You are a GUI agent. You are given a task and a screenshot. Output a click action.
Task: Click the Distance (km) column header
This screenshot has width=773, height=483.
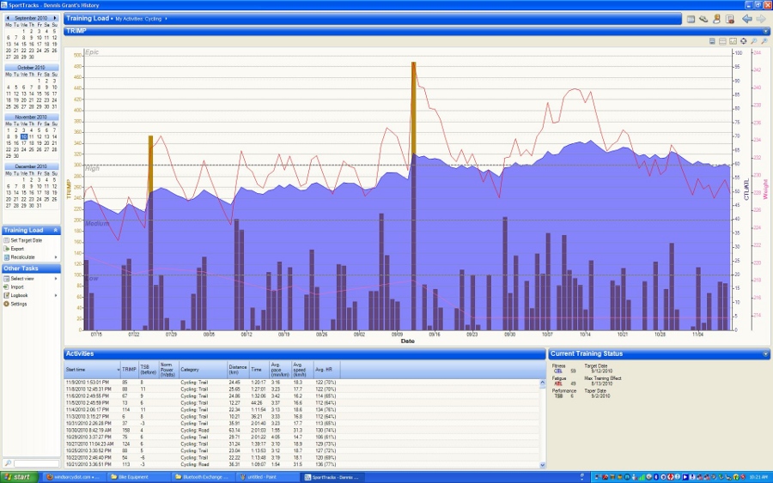click(238, 369)
